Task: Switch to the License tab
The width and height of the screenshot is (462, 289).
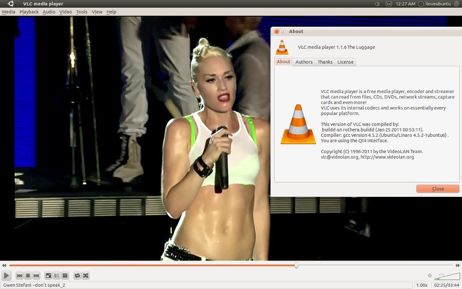Action: (345, 62)
